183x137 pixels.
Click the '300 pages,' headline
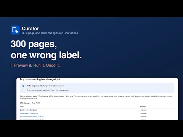pyautogui.click(x=34, y=44)
